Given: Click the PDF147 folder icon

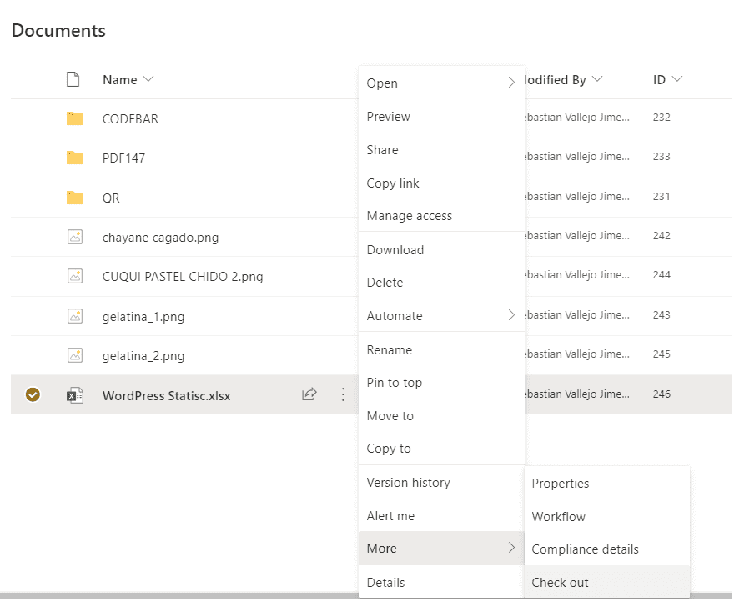Looking at the screenshot, I should (x=75, y=158).
